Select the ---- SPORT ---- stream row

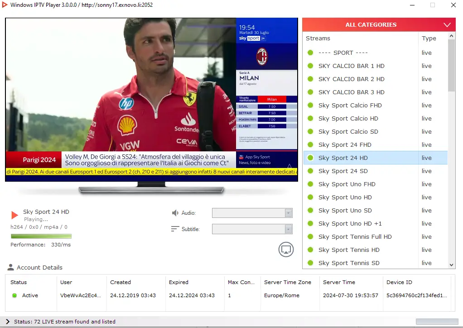pos(375,53)
